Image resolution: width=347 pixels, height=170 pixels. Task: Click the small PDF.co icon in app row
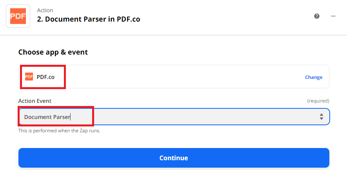click(29, 77)
